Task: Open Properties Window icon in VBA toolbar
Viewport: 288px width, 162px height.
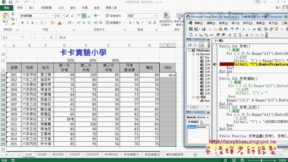Action: pyautogui.click(x=271, y=29)
